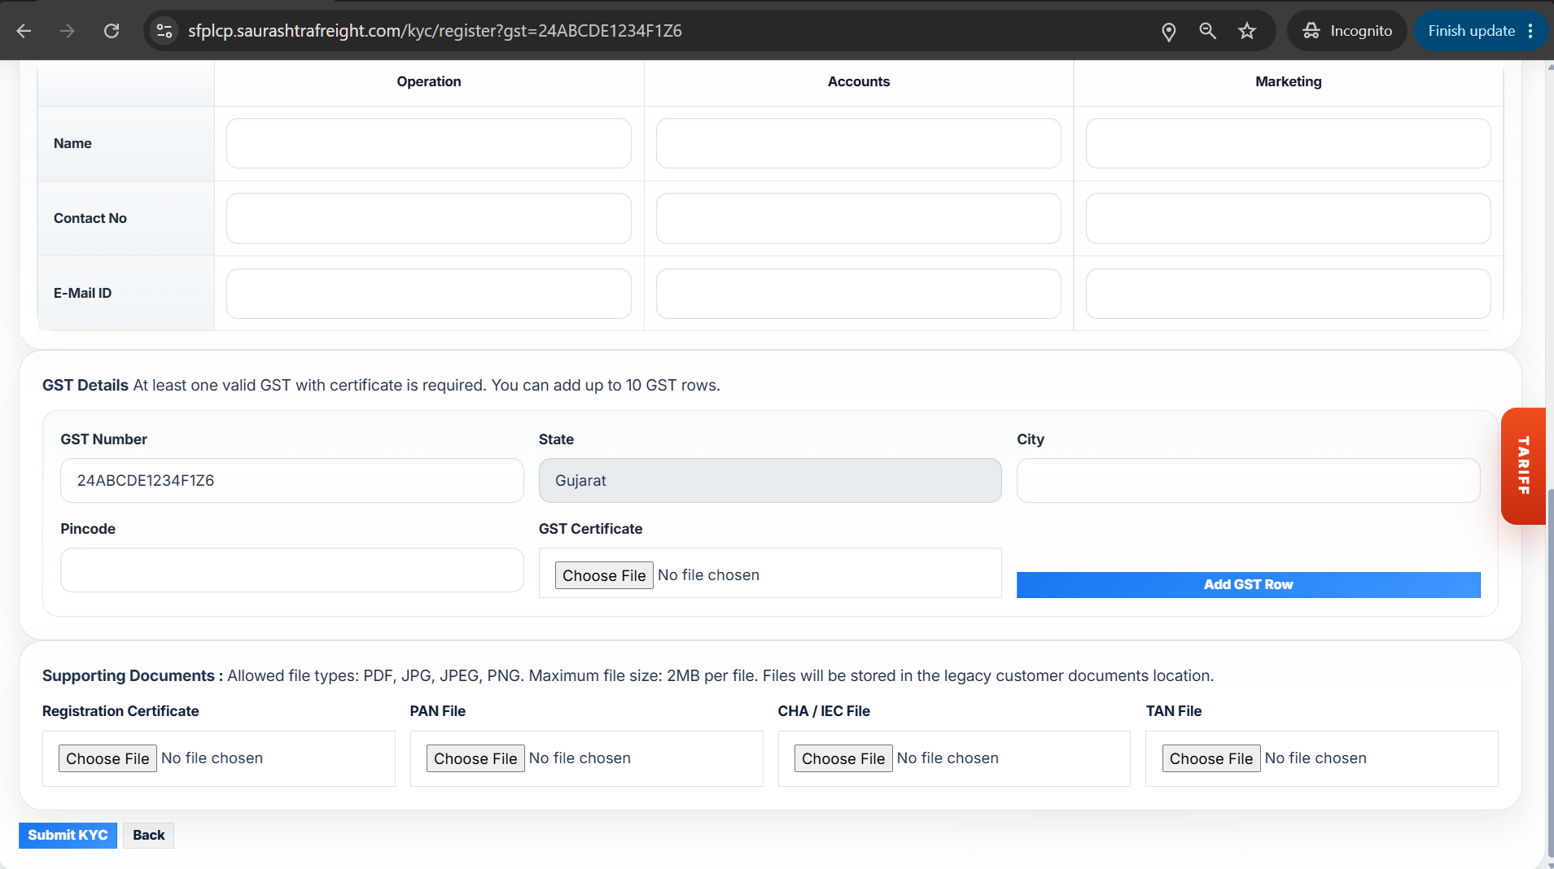This screenshot has width=1554, height=869.
Task: Focus the Operation Name field
Action: point(429,143)
